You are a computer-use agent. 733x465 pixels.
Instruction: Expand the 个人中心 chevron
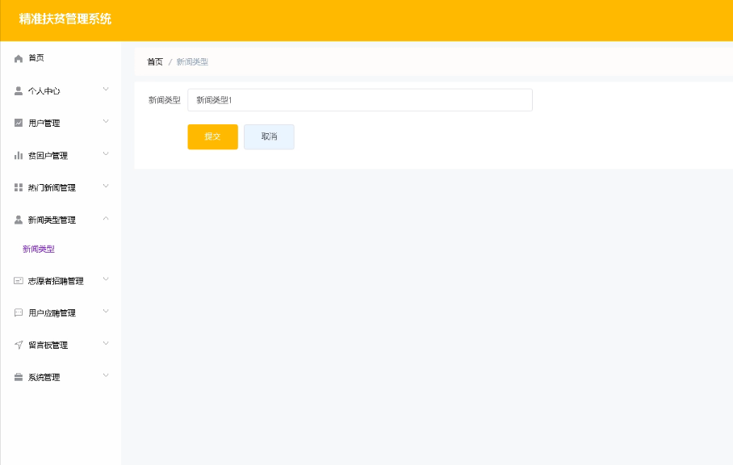coord(106,90)
